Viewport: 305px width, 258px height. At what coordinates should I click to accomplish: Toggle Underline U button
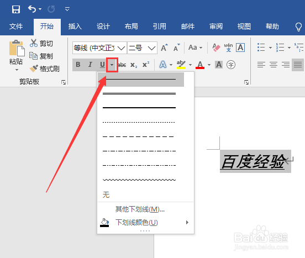click(102, 65)
